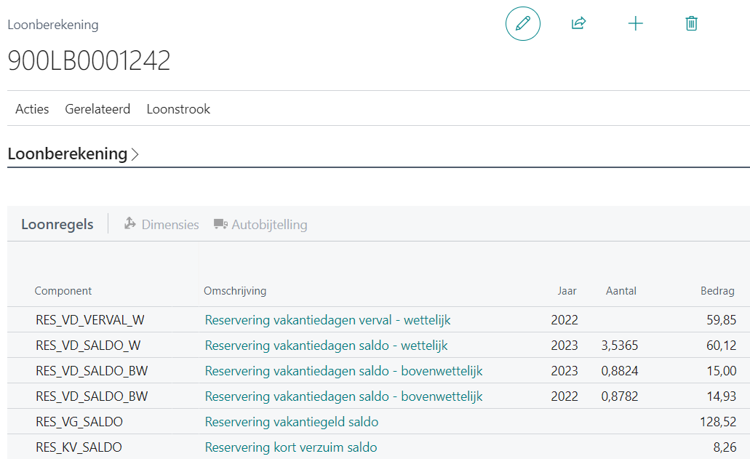Click the Omschrijving column header
The image size is (750, 459).
tap(235, 291)
